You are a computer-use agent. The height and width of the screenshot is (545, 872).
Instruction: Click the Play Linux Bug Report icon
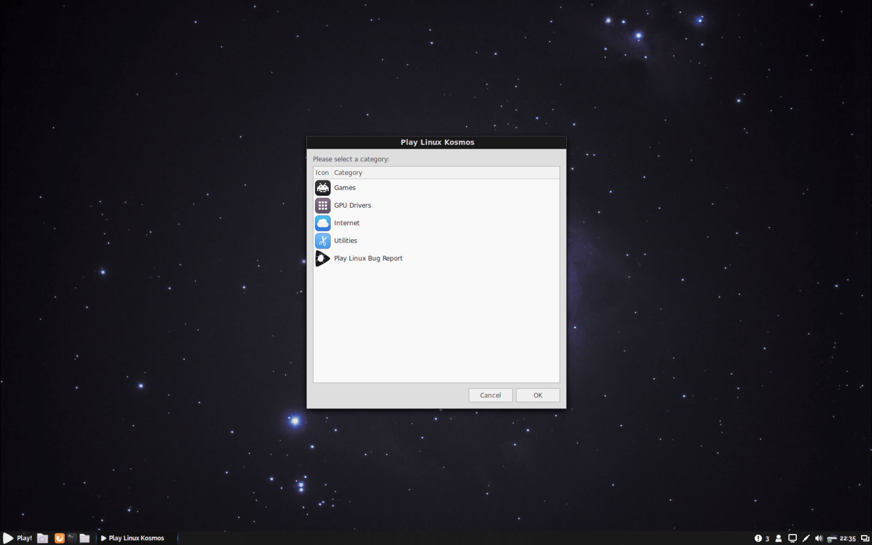pos(323,258)
